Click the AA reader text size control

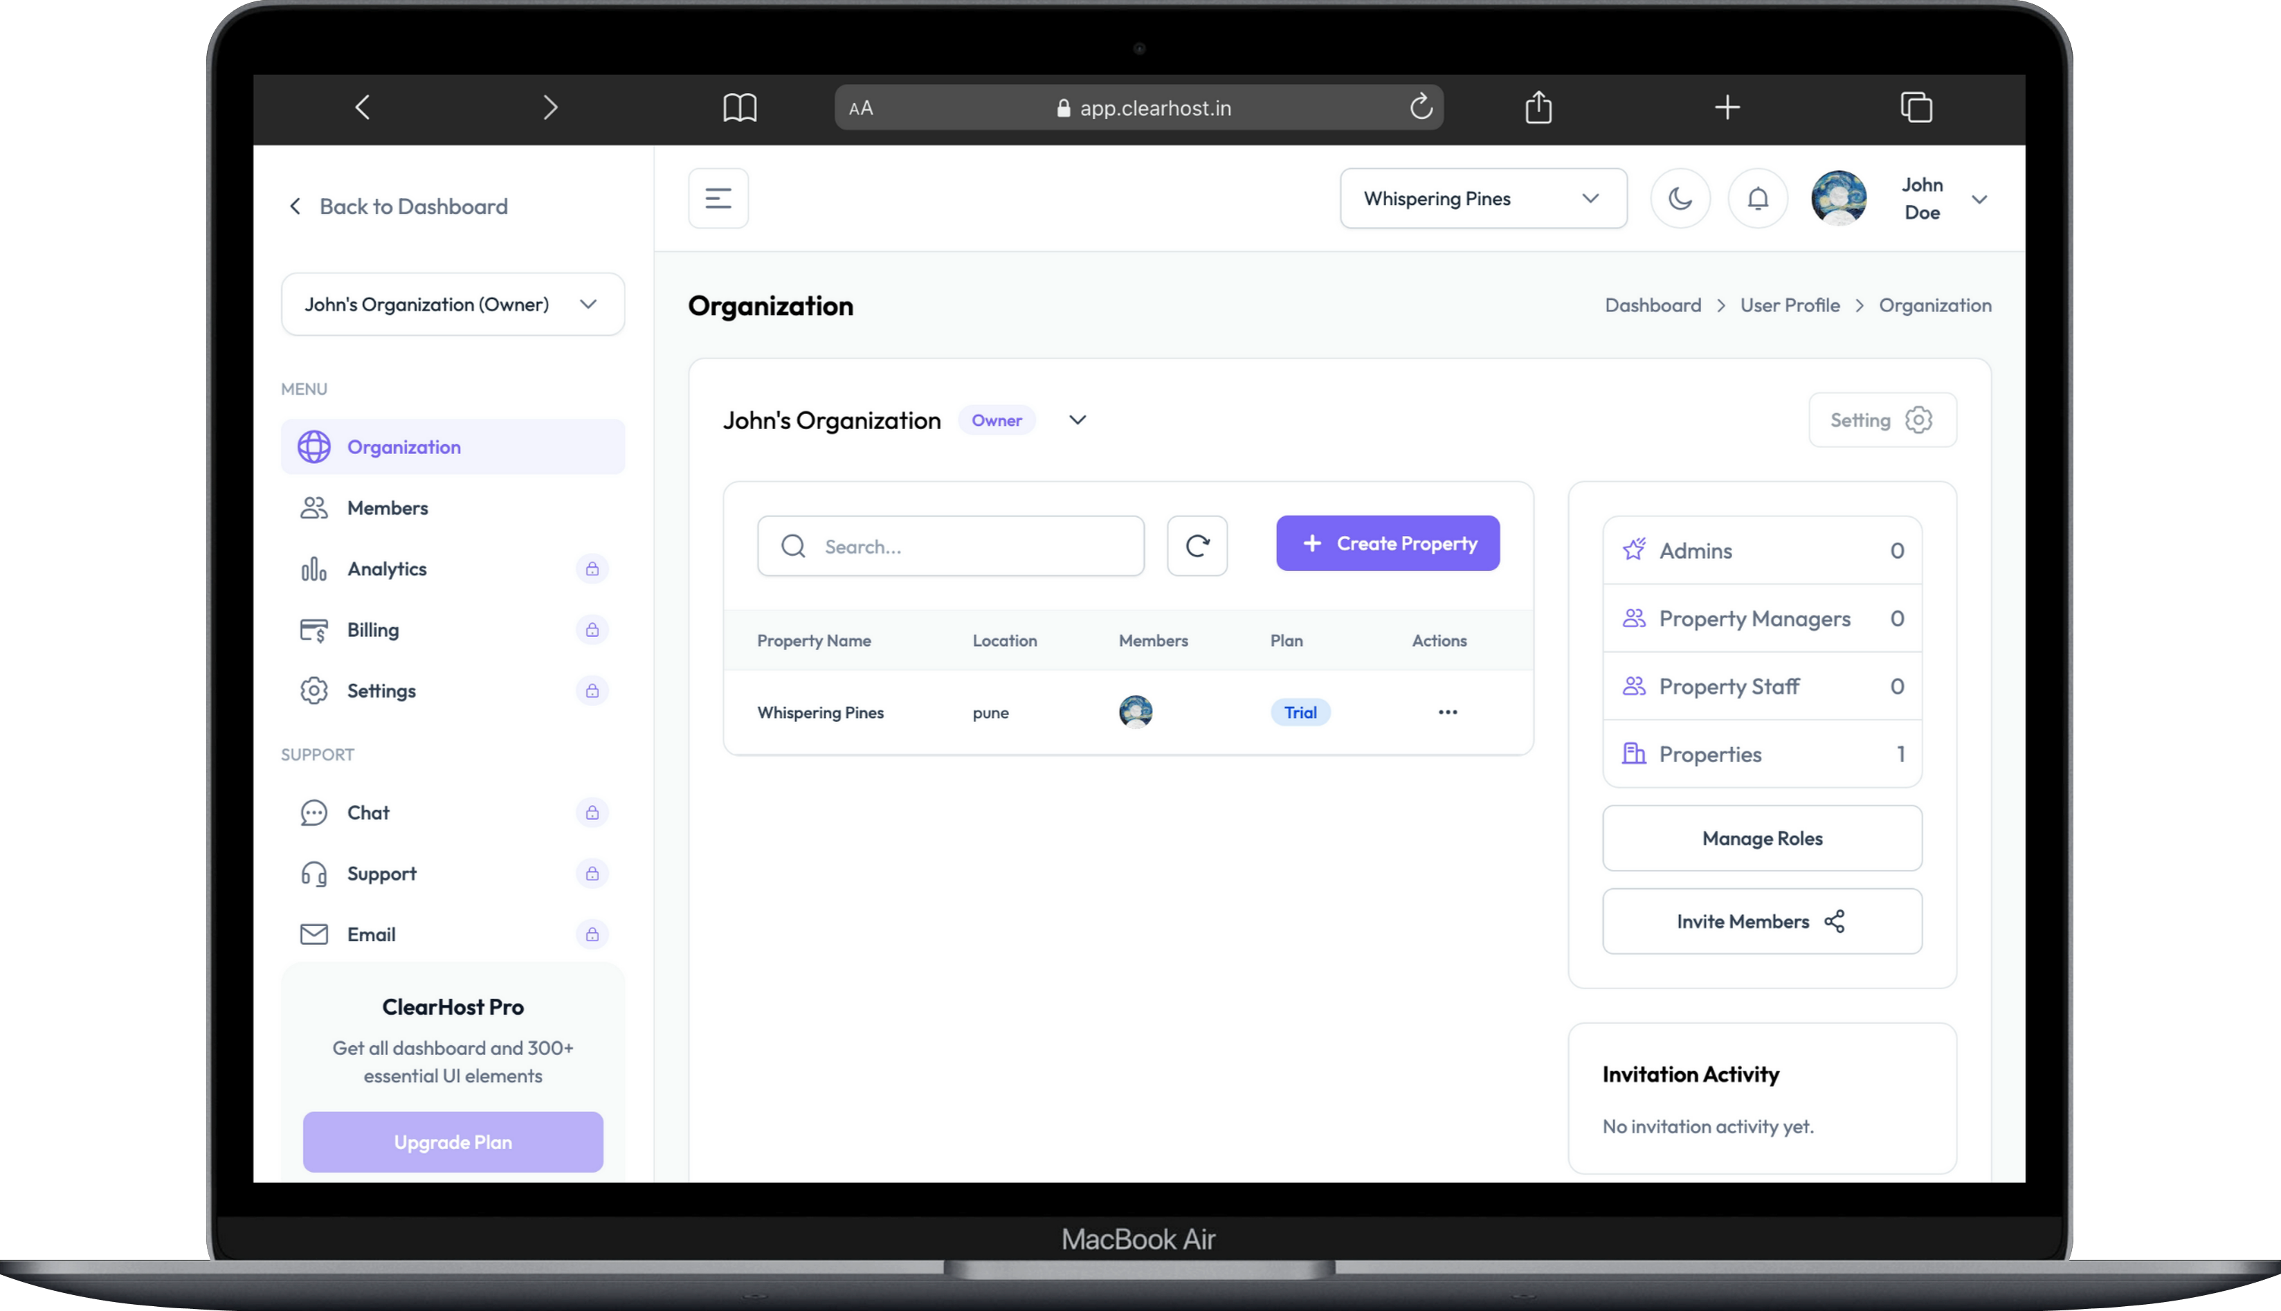860,108
